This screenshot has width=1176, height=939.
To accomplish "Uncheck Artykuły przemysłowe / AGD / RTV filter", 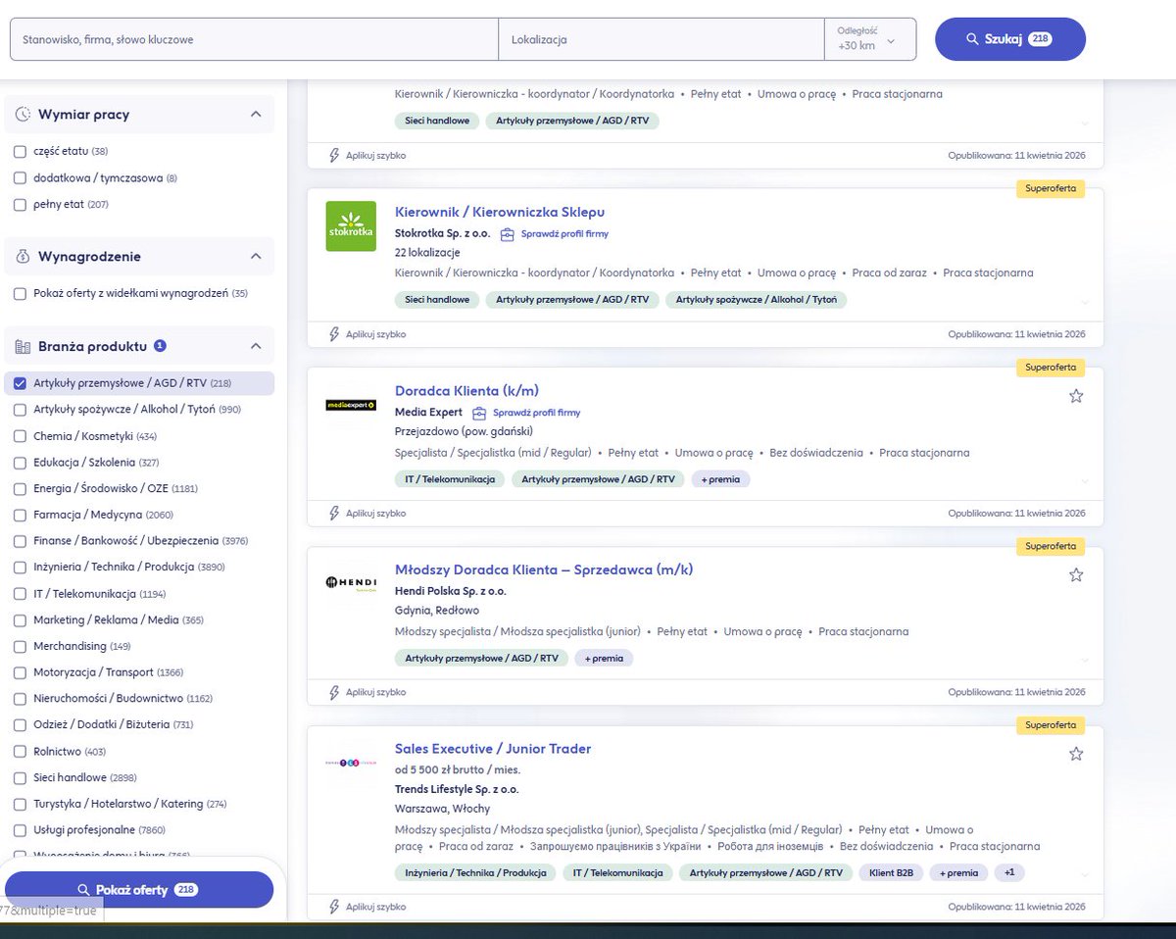I will [x=20, y=383].
